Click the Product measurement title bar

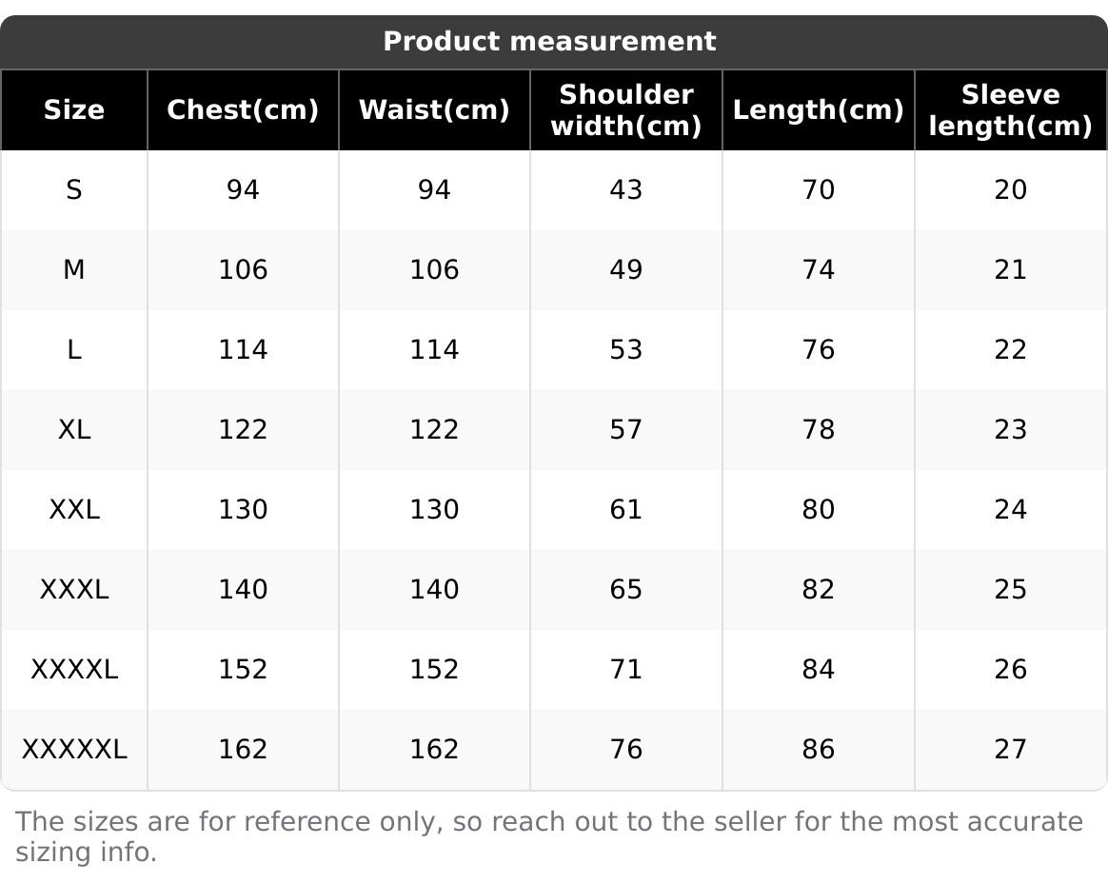(549, 42)
